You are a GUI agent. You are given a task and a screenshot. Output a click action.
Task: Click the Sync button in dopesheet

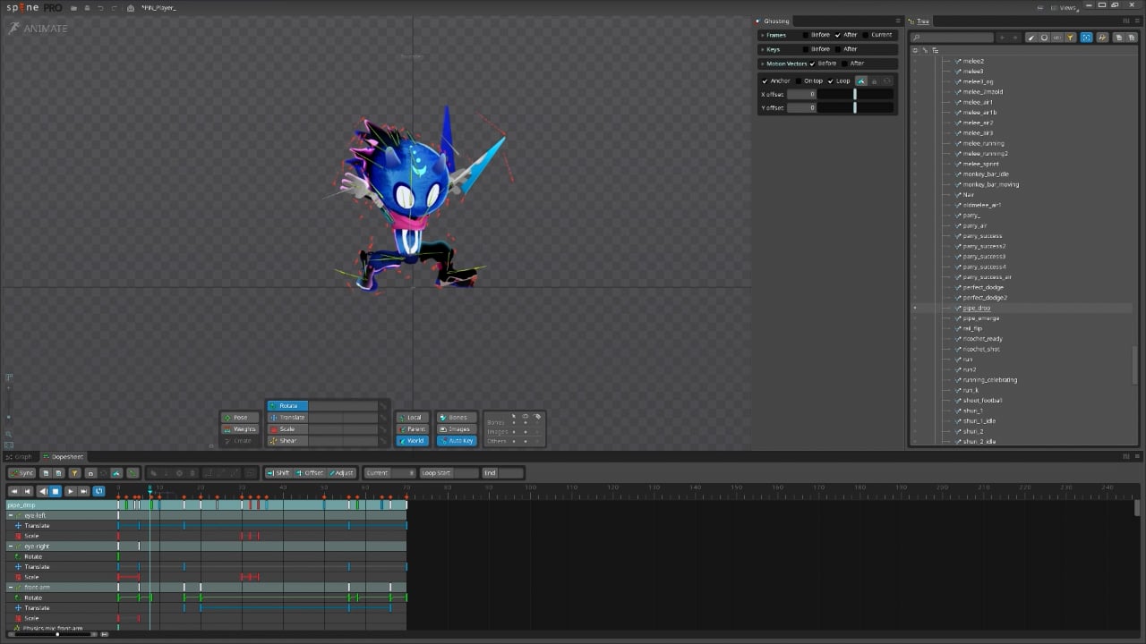pos(21,473)
